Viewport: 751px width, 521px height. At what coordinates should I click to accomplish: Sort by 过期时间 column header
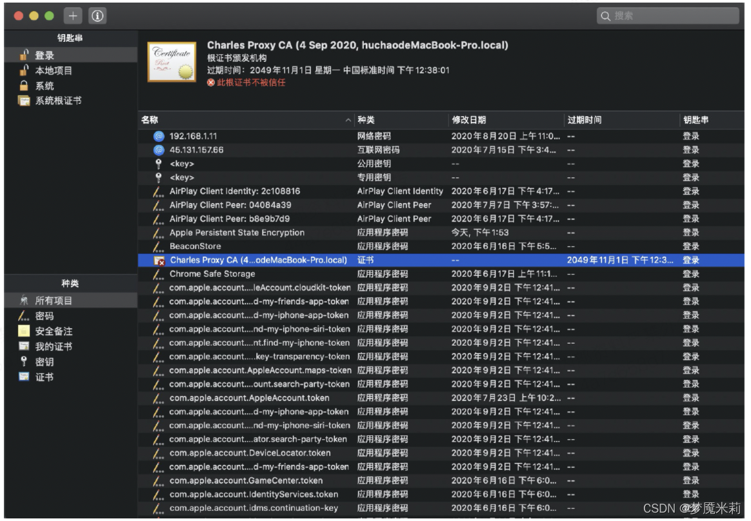[622, 120]
